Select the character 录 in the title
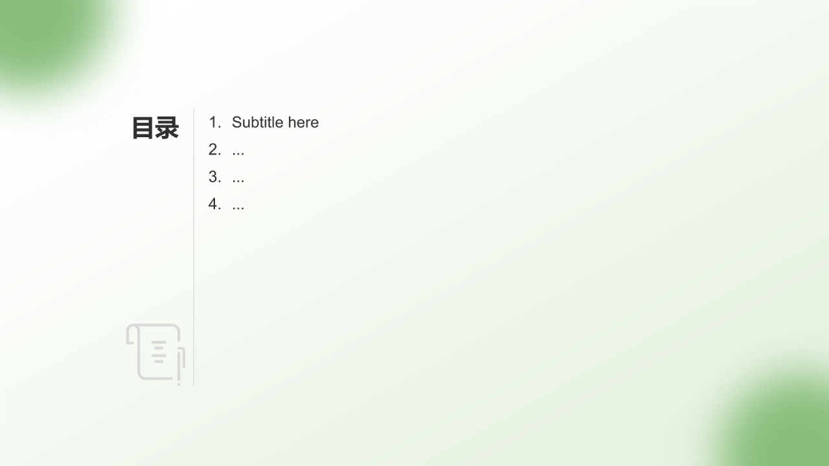Viewport: 829px width, 466px height. [167, 128]
